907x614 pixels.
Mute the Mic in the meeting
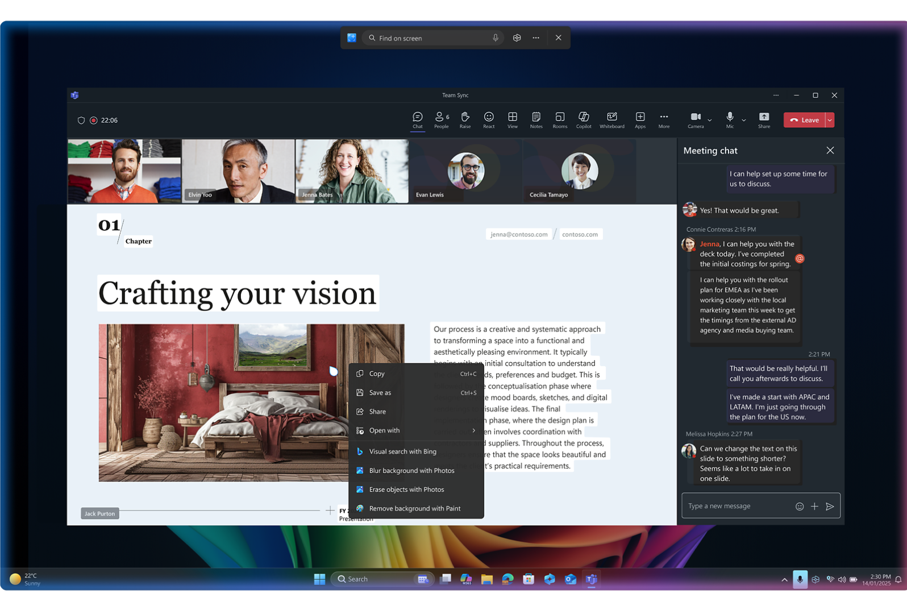tap(730, 118)
